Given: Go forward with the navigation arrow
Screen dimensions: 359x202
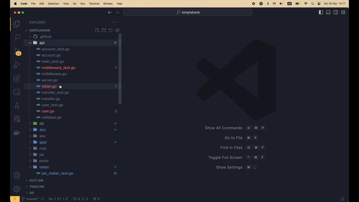Looking at the screenshot, I should tap(117, 12).
